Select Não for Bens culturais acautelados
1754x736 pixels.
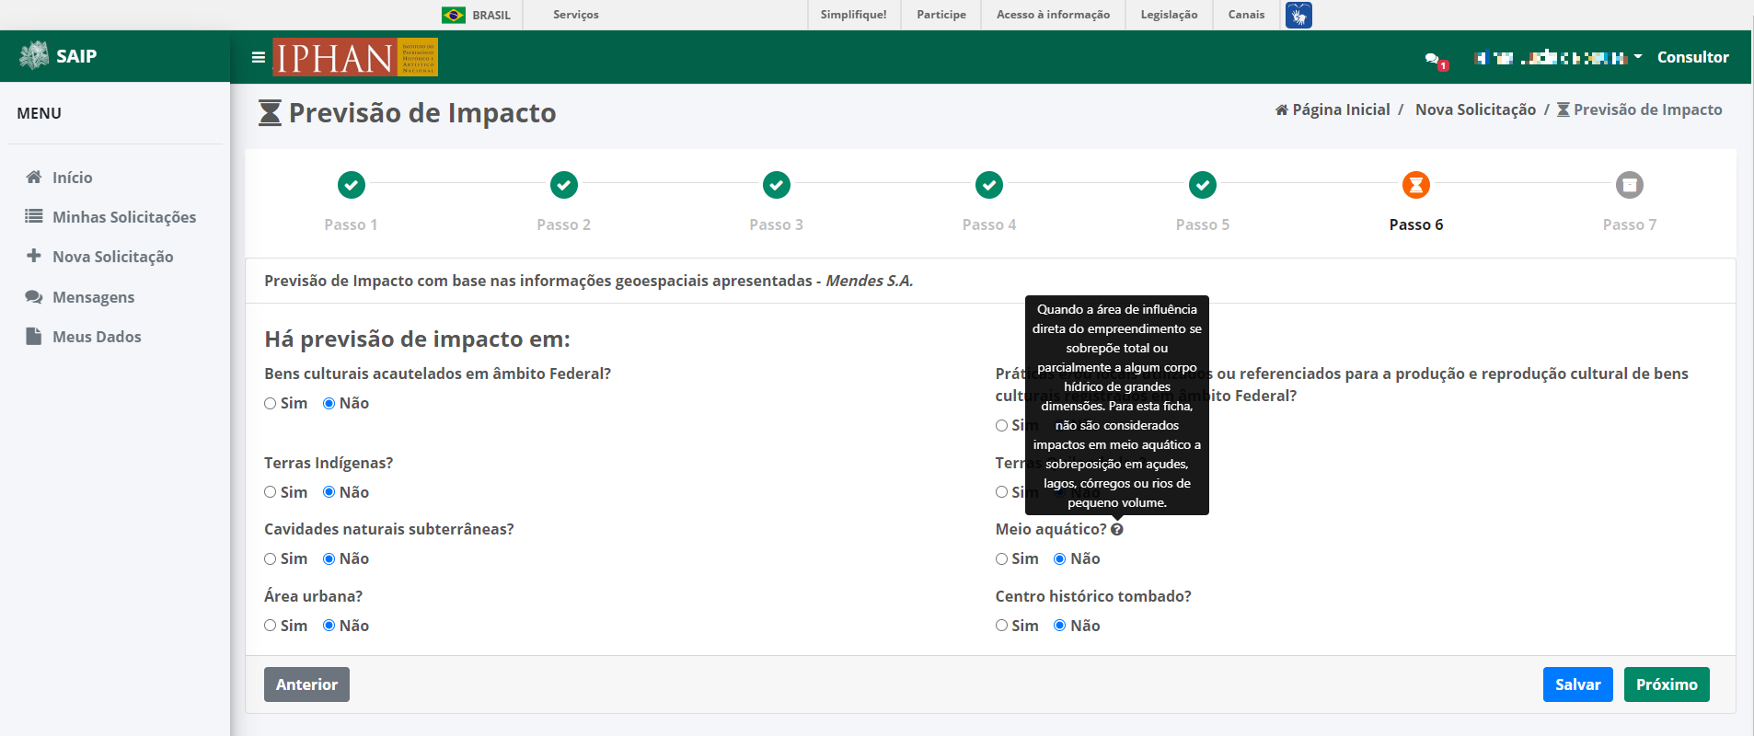[329, 403]
